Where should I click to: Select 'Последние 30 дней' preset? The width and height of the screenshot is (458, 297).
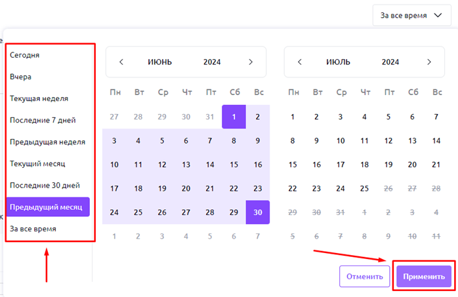(x=45, y=185)
